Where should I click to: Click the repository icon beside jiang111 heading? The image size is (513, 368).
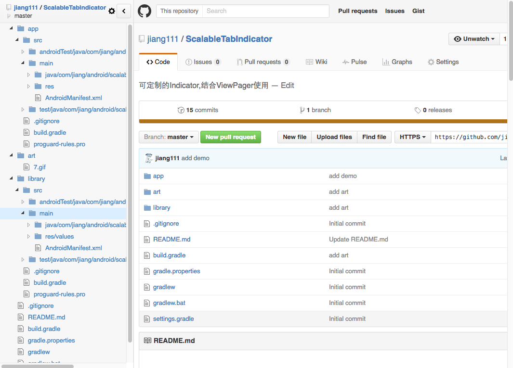click(142, 39)
